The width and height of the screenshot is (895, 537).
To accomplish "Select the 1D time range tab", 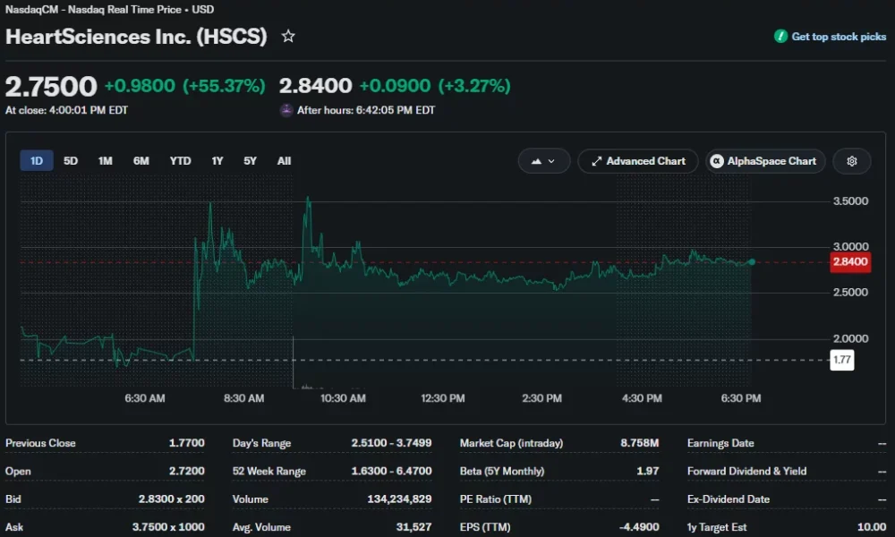I will [37, 161].
